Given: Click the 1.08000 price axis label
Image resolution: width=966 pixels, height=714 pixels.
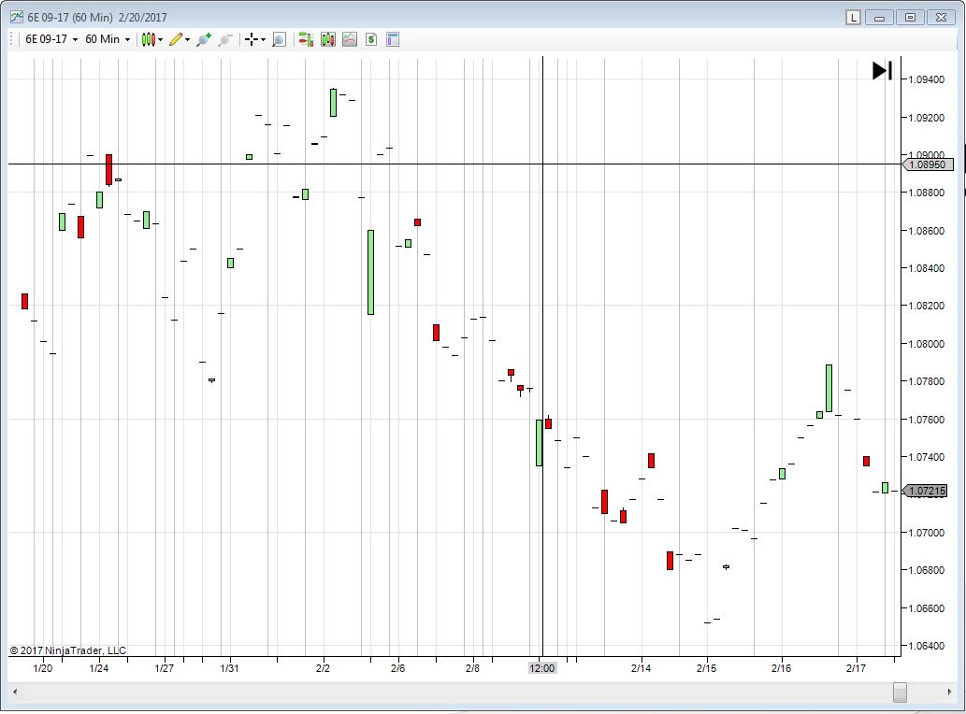Looking at the screenshot, I should [927, 344].
